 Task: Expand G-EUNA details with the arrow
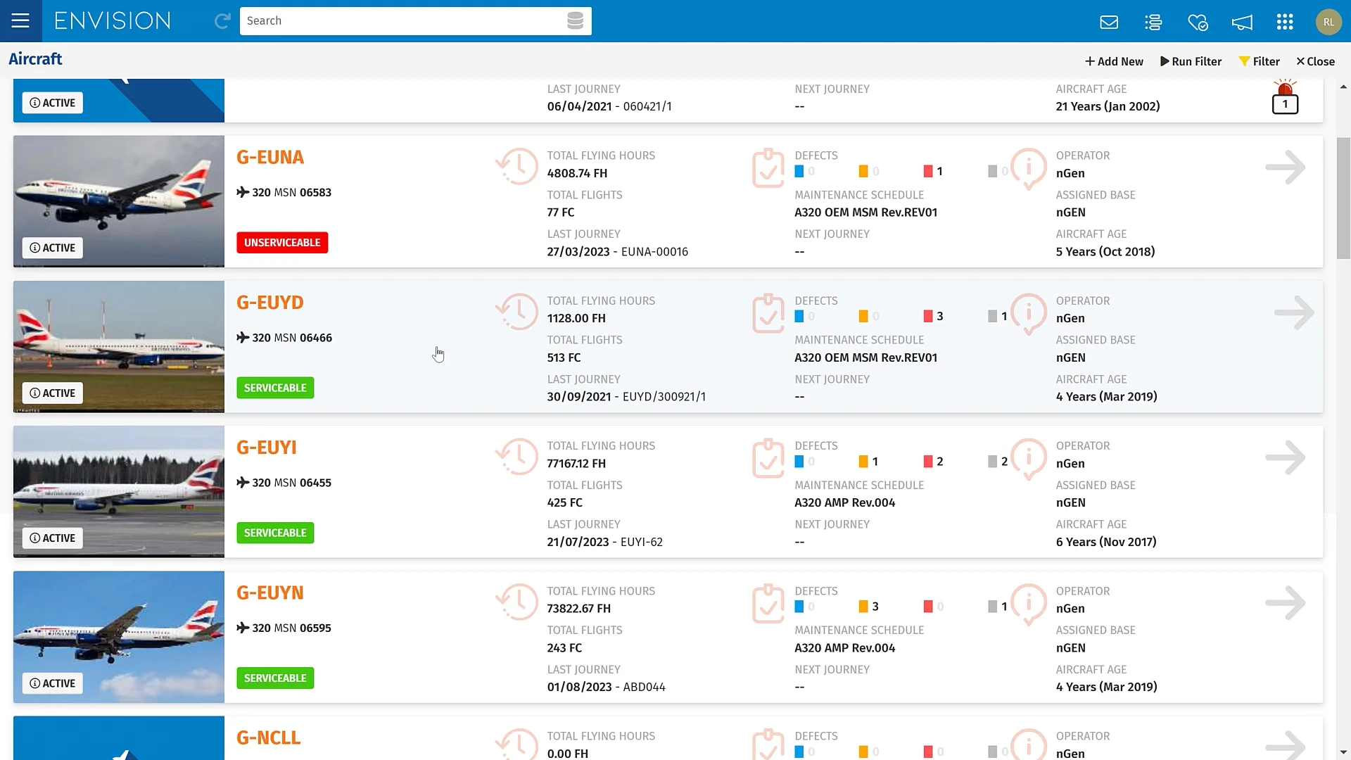click(1285, 167)
